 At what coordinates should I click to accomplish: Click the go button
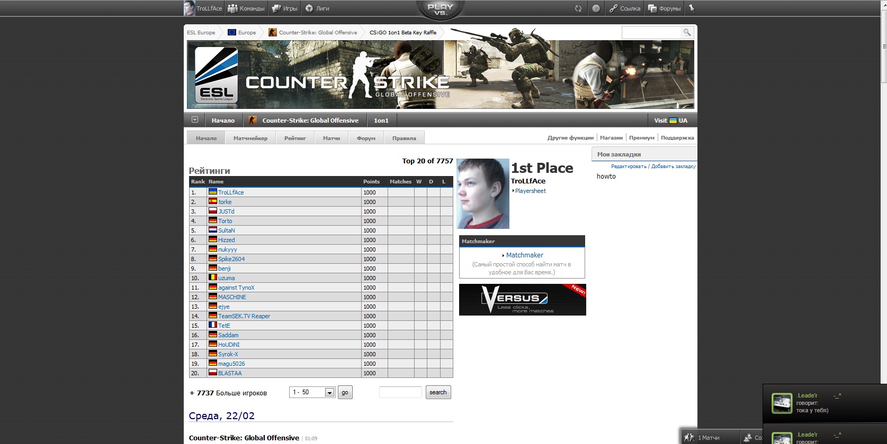tap(345, 392)
